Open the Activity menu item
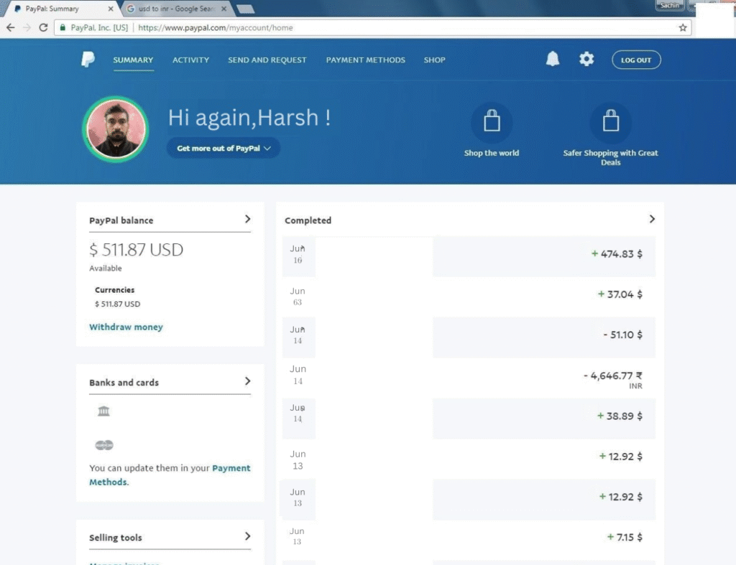The height and width of the screenshot is (565, 736). pos(190,60)
